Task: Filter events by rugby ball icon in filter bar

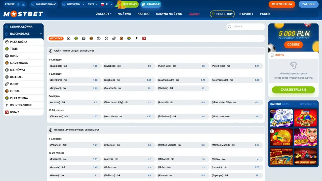Action: click(x=114, y=38)
